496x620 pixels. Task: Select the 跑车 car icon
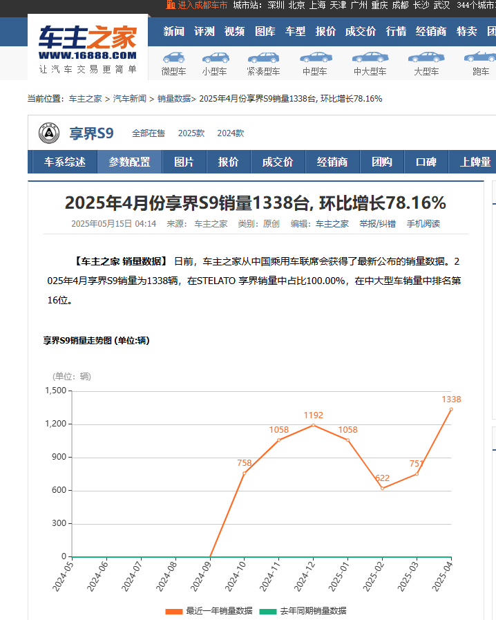[x=480, y=58]
